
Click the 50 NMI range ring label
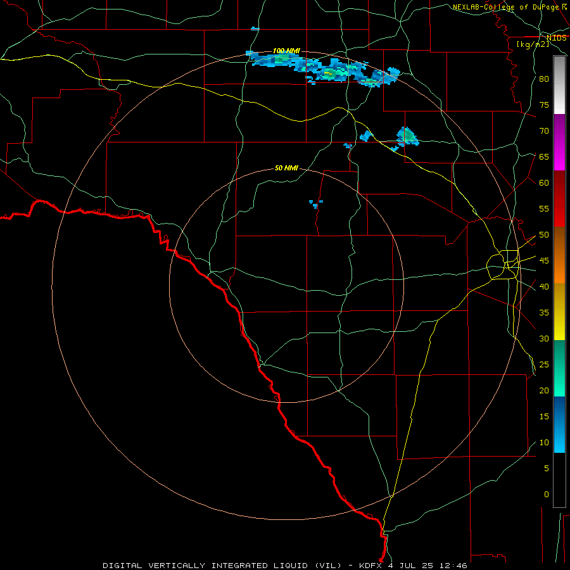[x=286, y=168]
